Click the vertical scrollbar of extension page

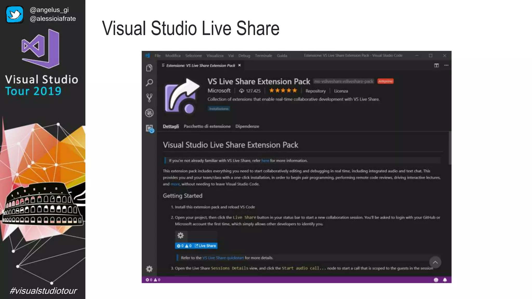point(450,148)
